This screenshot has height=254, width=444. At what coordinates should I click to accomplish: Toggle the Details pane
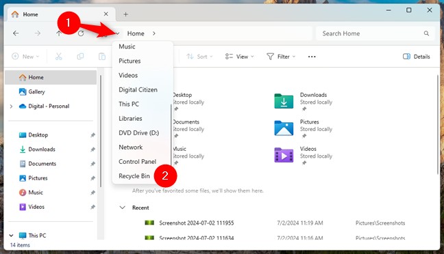click(417, 57)
